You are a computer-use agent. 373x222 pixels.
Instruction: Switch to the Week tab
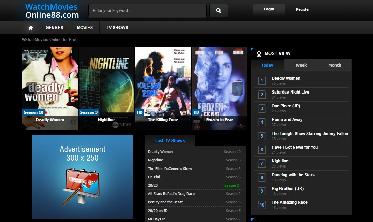pos(301,65)
